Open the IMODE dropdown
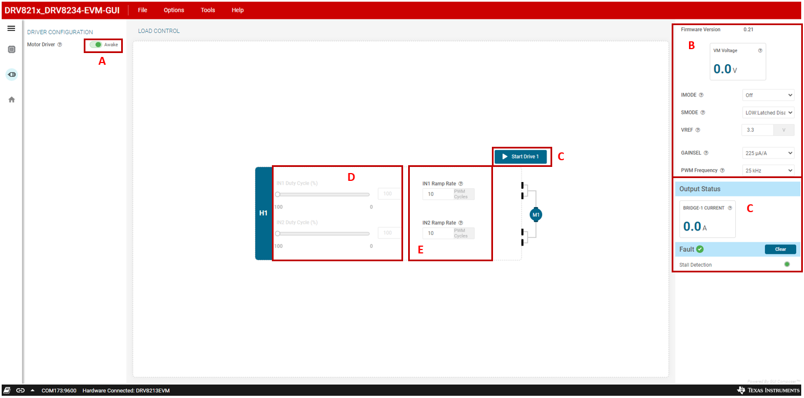This screenshot has width=804, height=398. tap(768, 95)
